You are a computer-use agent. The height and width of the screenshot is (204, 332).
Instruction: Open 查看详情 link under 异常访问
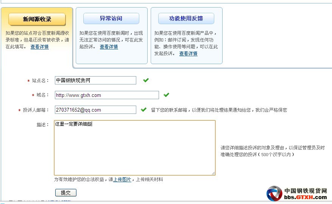(x=109, y=47)
